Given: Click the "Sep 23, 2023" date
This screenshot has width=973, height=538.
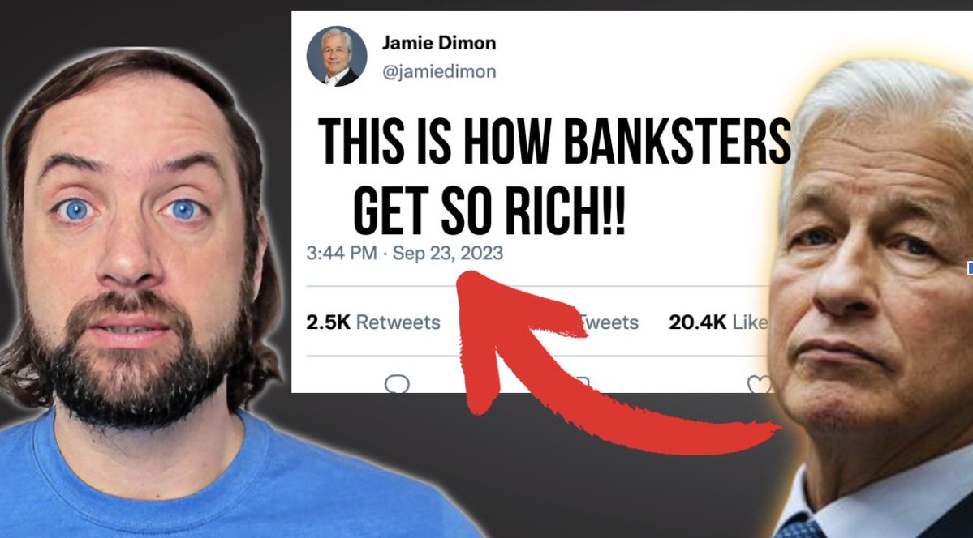Looking at the screenshot, I should pos(447,253).
